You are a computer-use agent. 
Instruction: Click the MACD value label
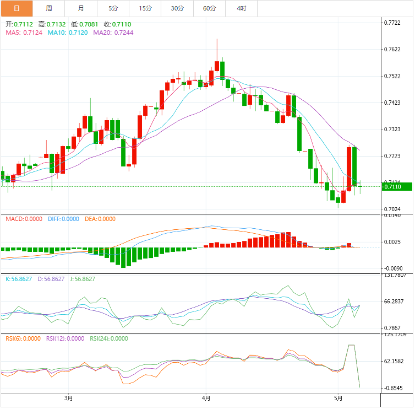tap(24, 219)
